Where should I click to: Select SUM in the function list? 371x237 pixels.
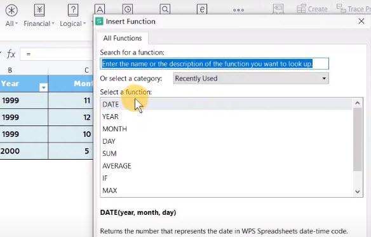(226, 153)
